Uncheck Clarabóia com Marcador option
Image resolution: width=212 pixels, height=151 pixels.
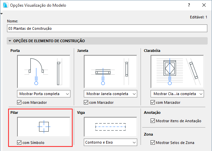point(153,102)
